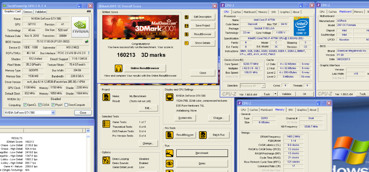The height and width of the screenshot is (172, 369).
Task: Toggle the CUDA checkbox in GPU-Z
Action: point(40,105)
